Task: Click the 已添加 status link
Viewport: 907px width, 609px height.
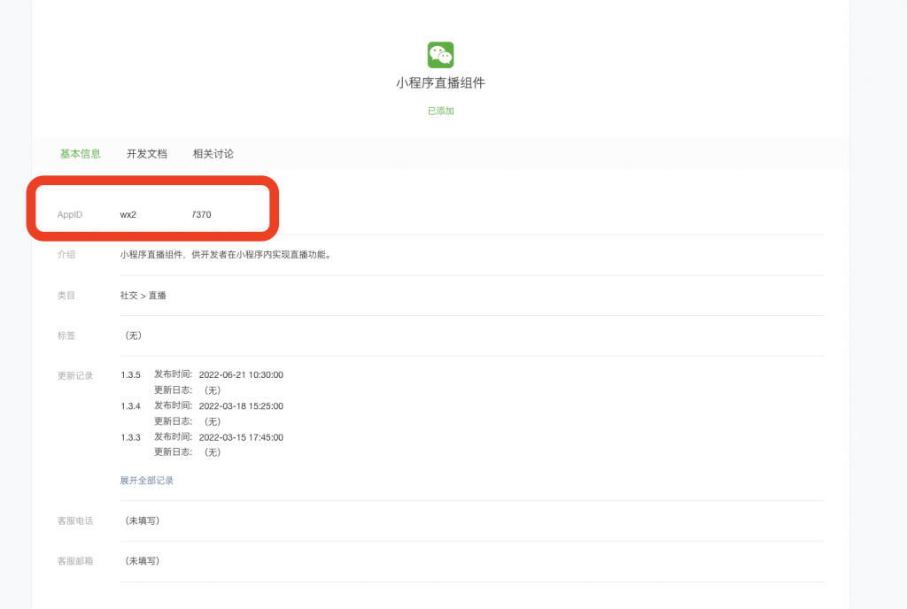Action: 440,112
